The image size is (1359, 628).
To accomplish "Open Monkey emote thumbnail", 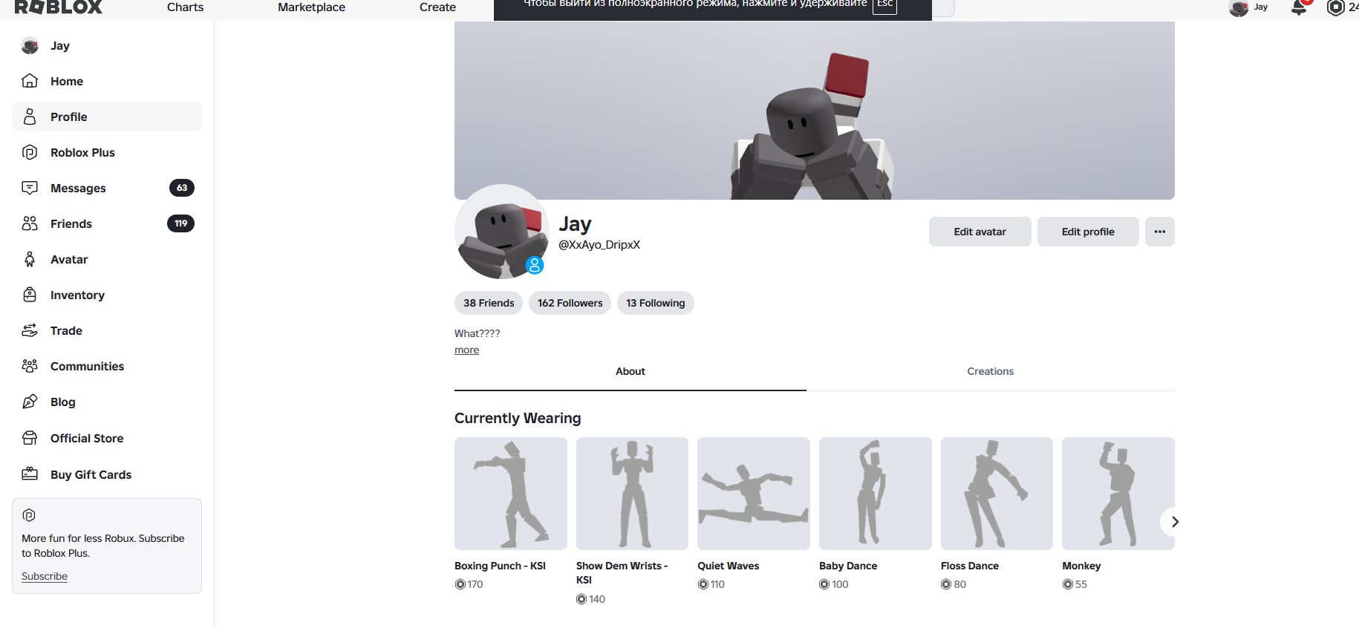I will coord(1118,494).
